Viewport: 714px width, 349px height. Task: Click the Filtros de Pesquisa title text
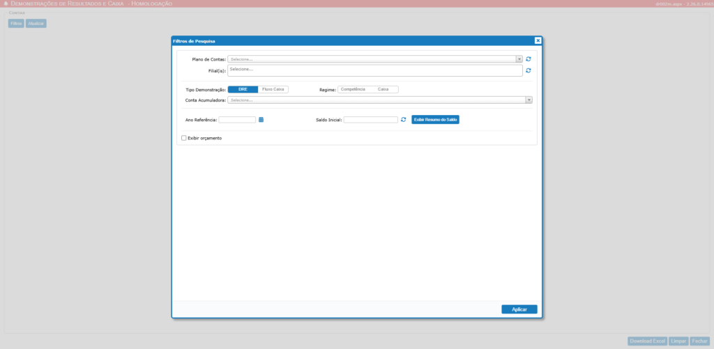(194, 41)
